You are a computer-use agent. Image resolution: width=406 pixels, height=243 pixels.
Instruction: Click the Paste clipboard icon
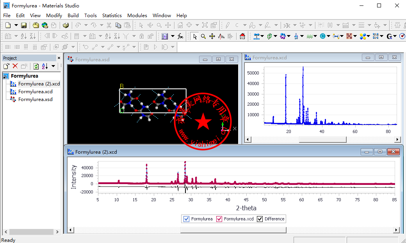(127, 25)
